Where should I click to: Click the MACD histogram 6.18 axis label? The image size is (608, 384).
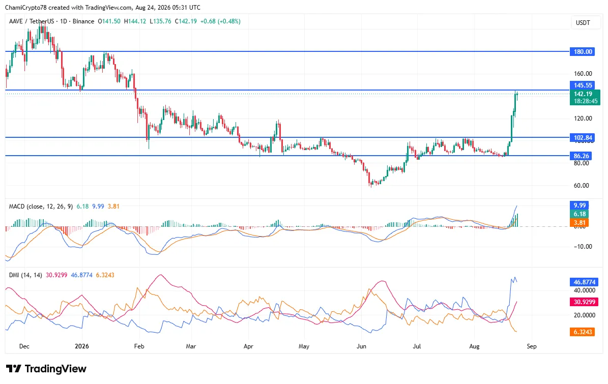[579, 214]
